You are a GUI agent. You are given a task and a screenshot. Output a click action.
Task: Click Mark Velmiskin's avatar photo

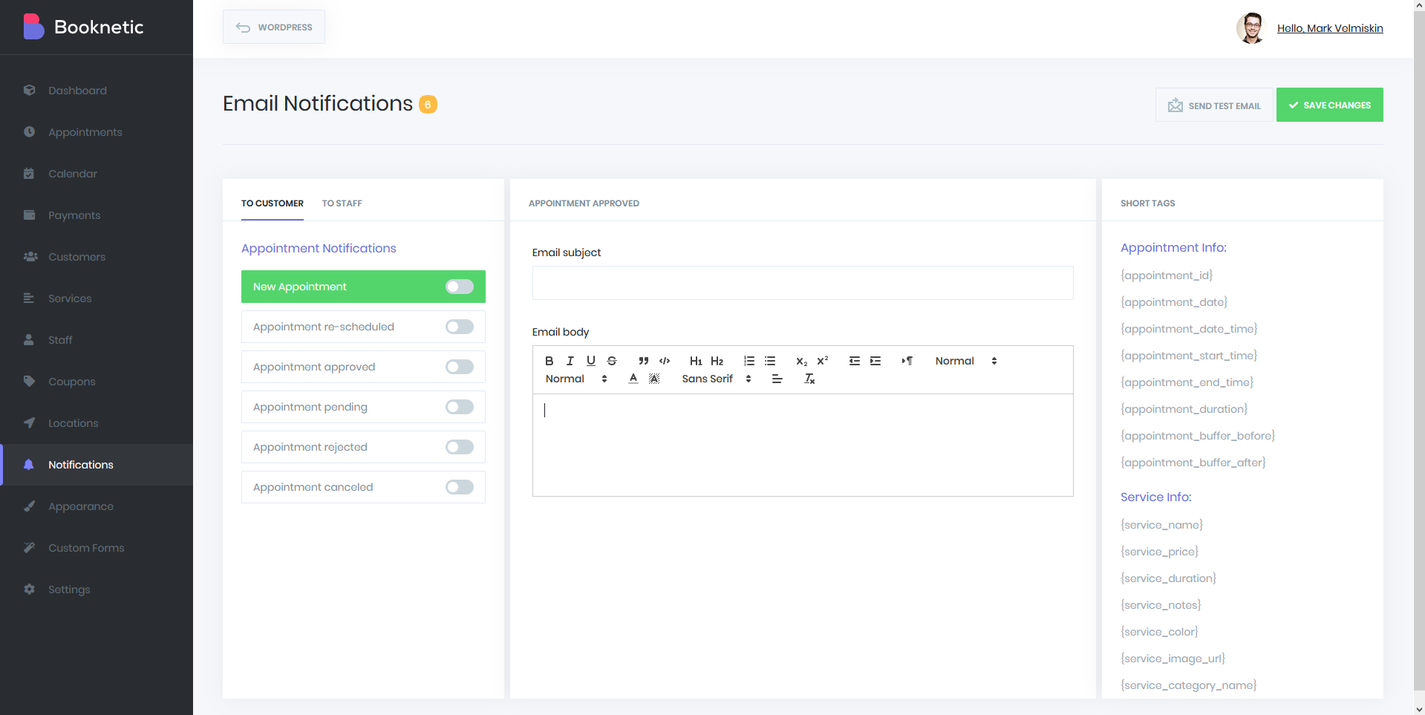(x=1250, y=28)
